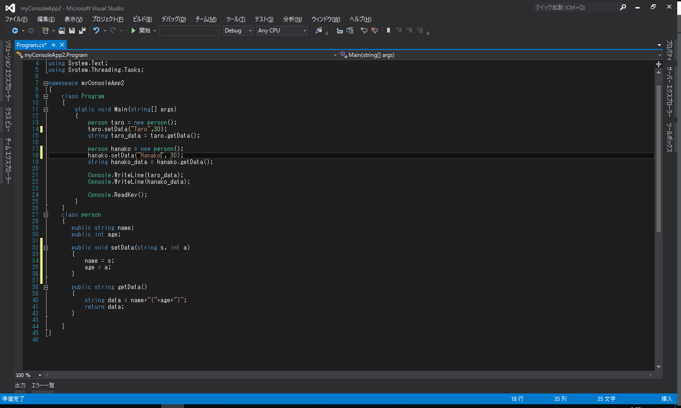
Task: Collapse the class person outline block
Action: [46, 215]
